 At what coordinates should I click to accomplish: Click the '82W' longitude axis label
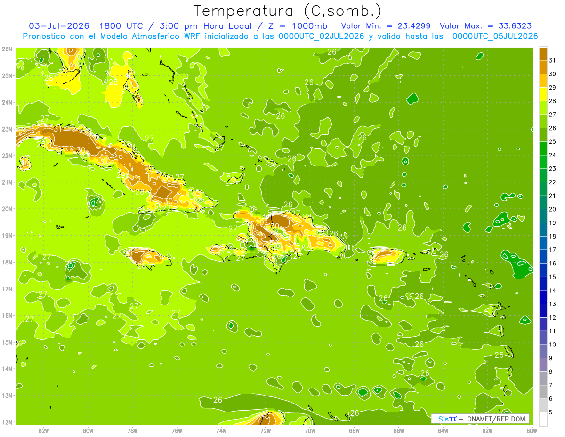pos(44,430)
